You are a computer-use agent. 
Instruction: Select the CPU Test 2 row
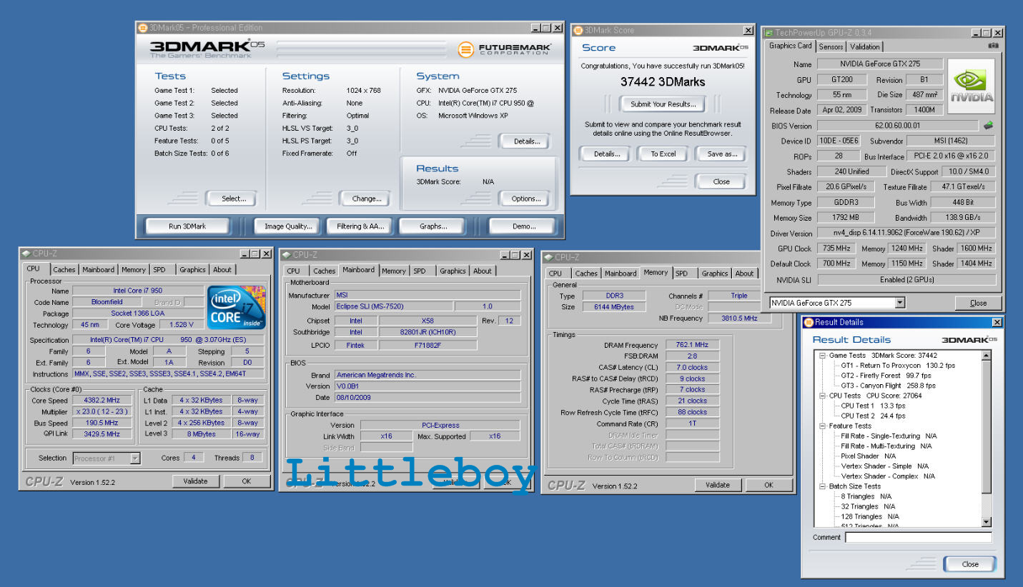(873, 416)
